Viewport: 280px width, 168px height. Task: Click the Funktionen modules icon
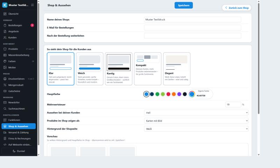pyautogui.click(x=5, y=120)
